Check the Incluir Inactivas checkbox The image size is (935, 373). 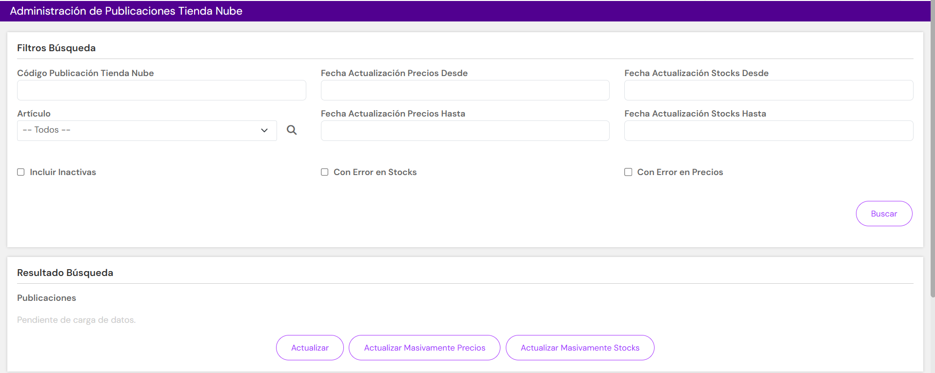click(21, 172)
